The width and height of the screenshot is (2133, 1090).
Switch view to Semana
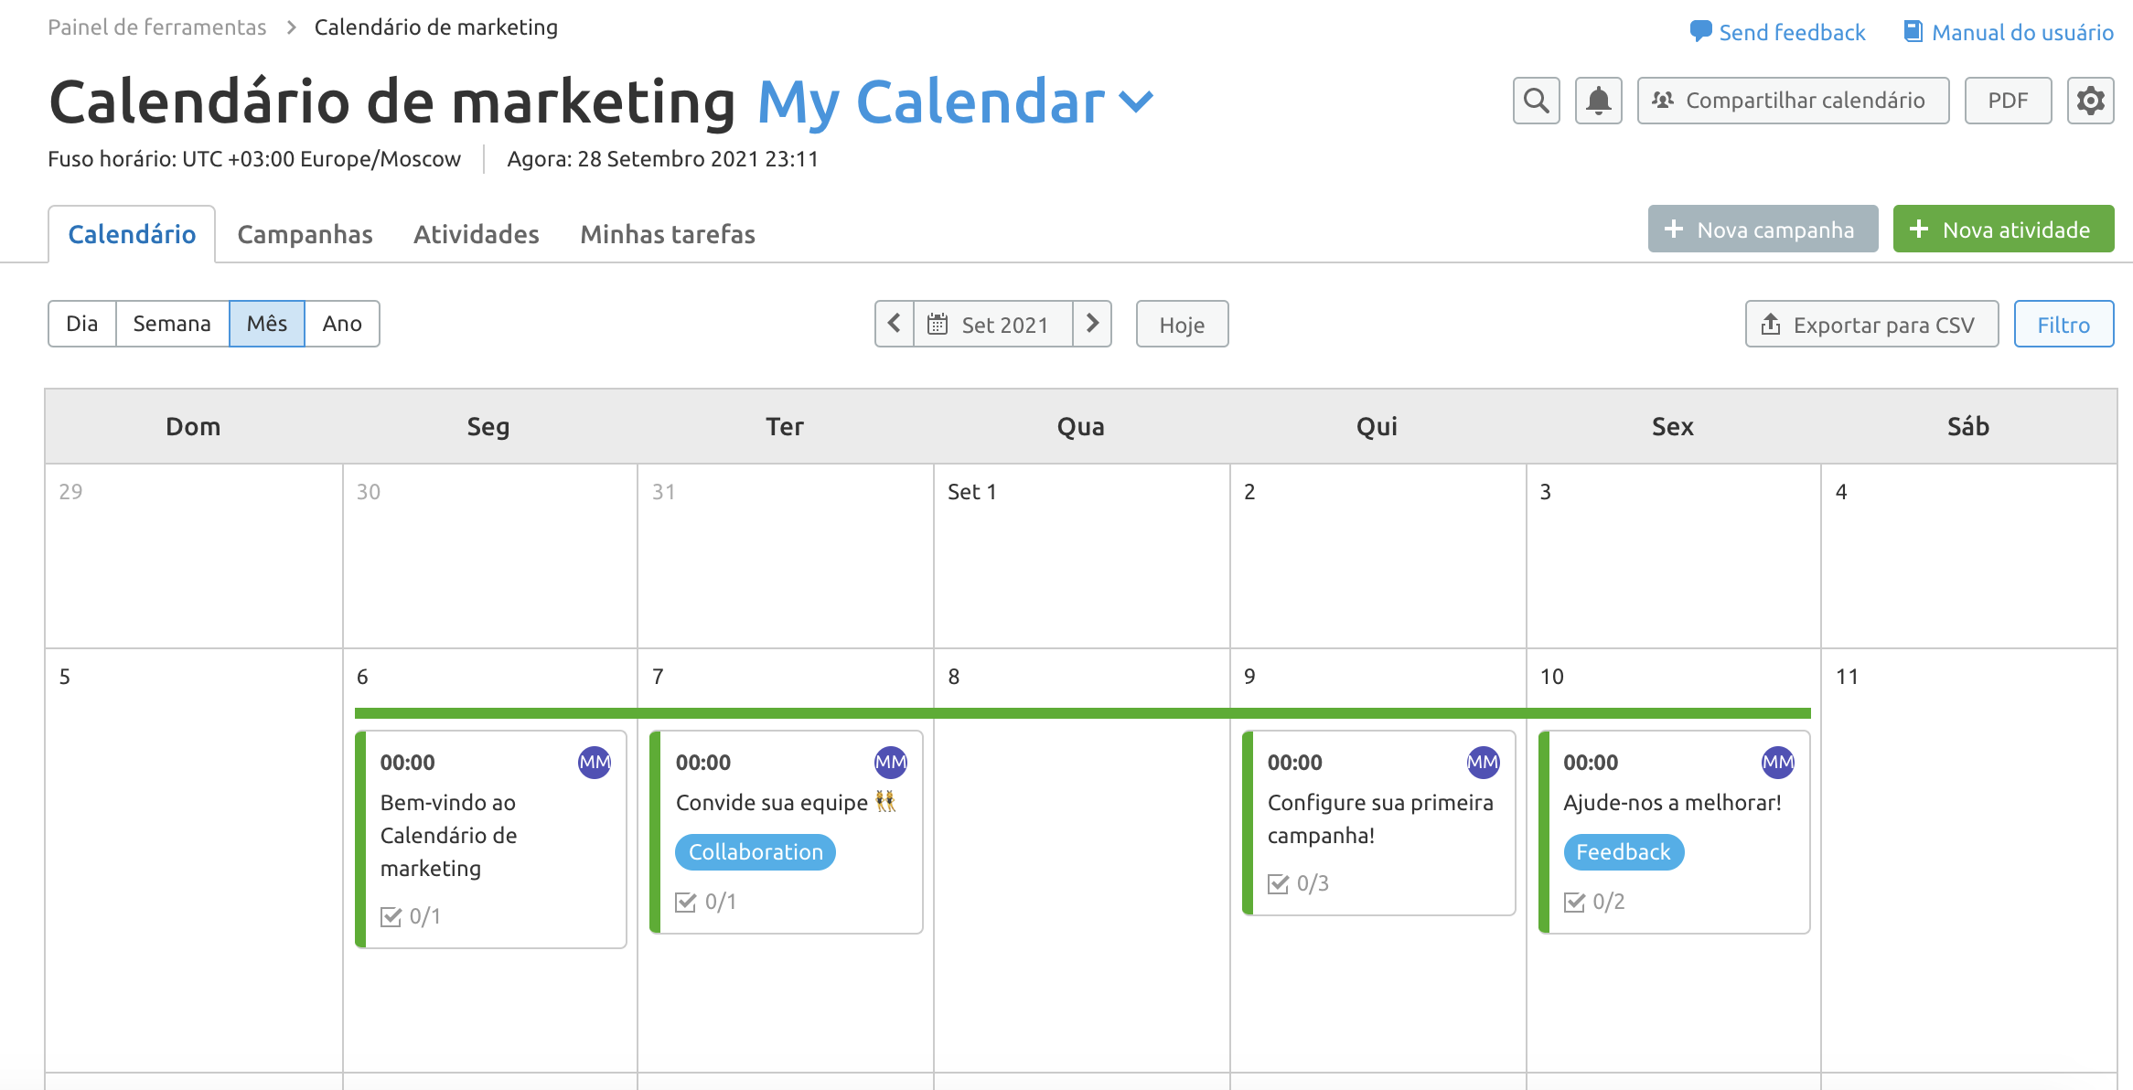pyautogui.click(x=172, y=324)
